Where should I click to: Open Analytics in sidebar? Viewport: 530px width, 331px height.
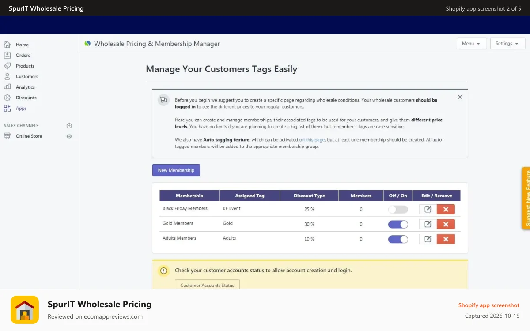(x=25, y=87)
